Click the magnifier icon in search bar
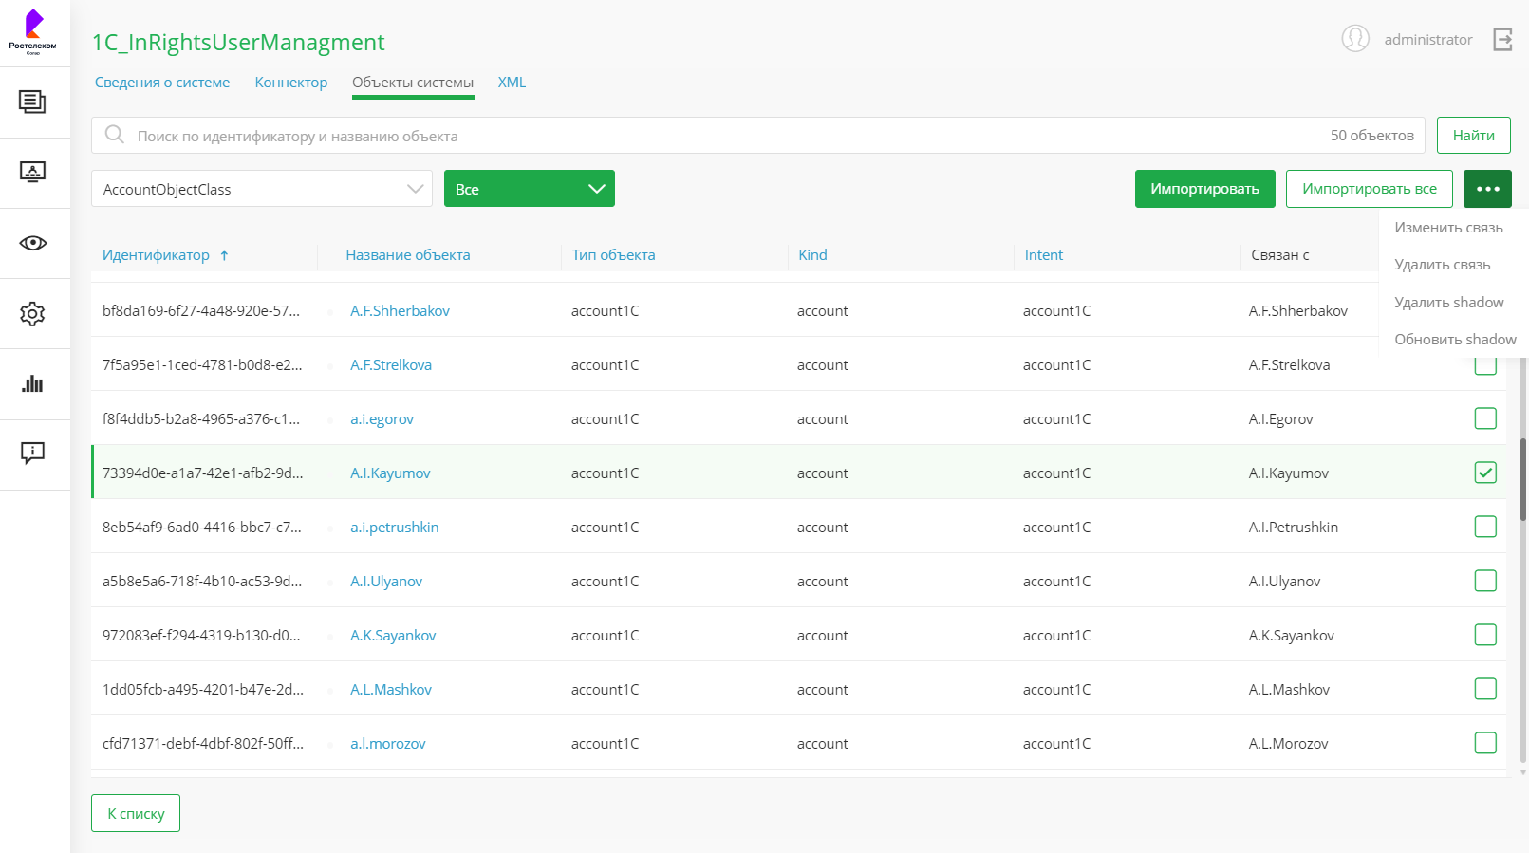This screenshot has height=853, width=1529. (x=115, y=135)
